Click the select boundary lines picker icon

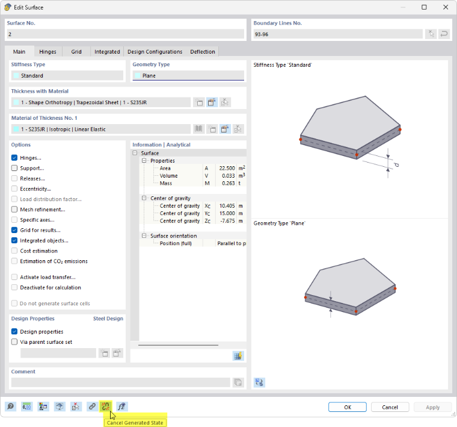click(431, 34)
